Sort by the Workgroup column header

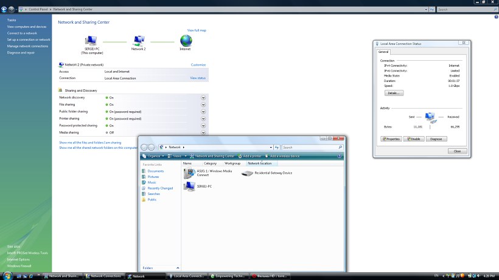[232, 163]
